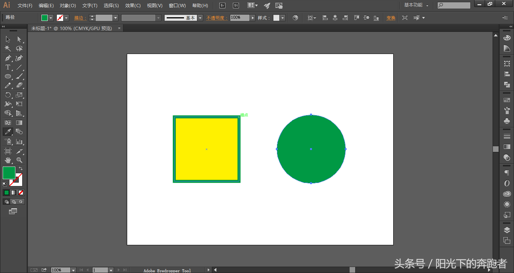This screenshot has height=273, width=514.
Task: Select the Magic Wand tool
Action: pyautogui.click(x=8, y=48)
